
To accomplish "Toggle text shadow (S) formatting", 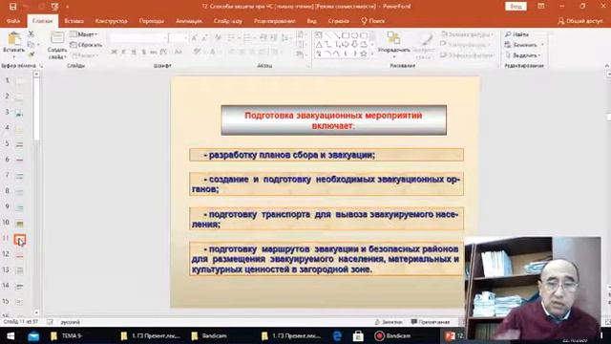I will (x=144, y=52).
